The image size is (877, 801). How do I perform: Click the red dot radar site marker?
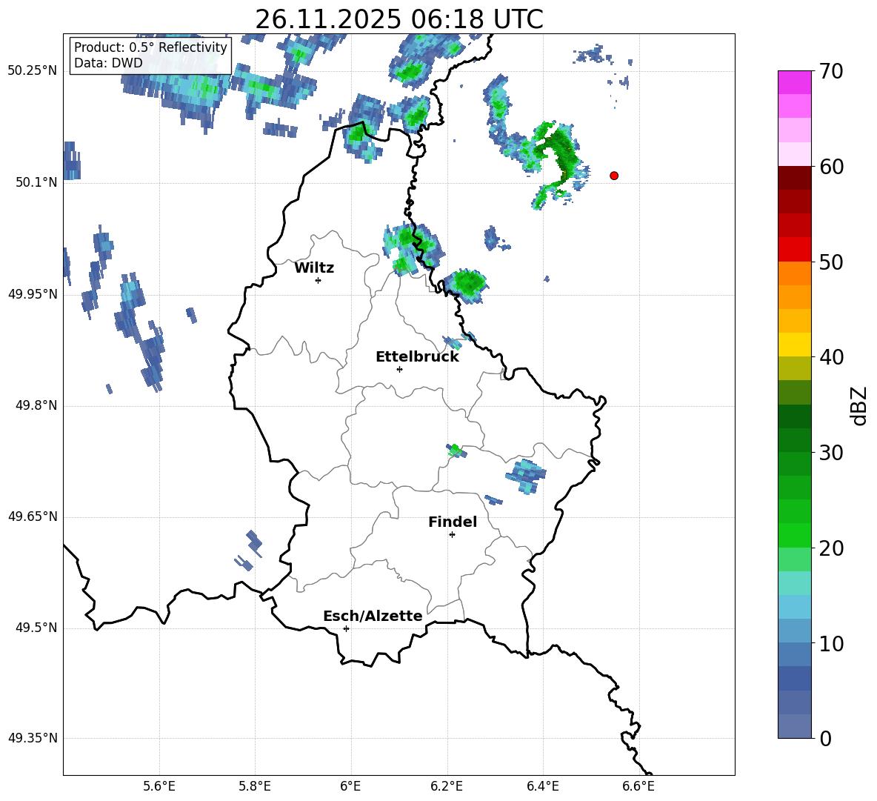pos(614,176)
